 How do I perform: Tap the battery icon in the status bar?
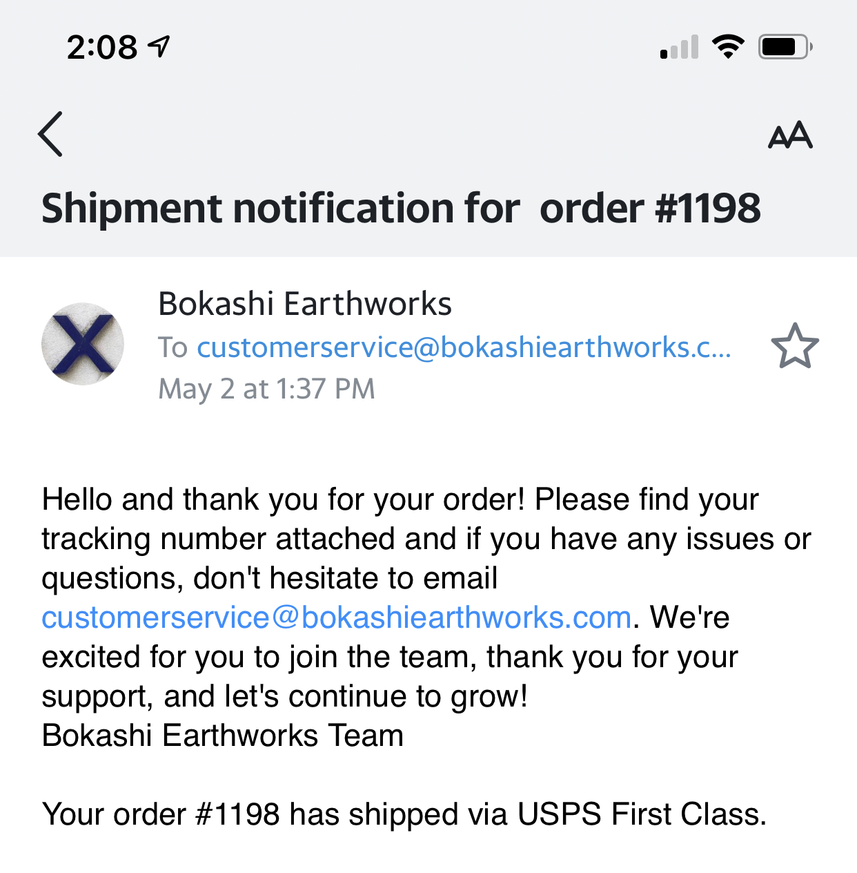(785, 47)
